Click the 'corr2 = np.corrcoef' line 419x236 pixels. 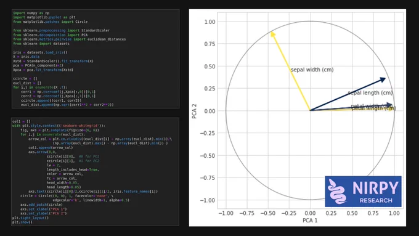[x=59, y=96]
